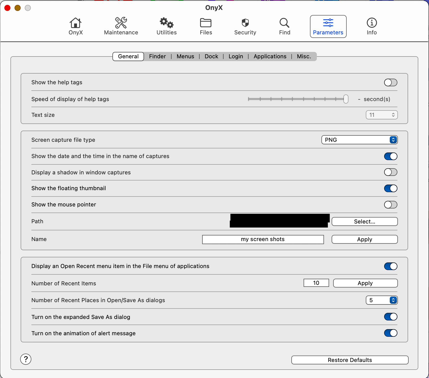Open the Security shield panel
This screenshot has height=378, width=429.
point(245,26)
